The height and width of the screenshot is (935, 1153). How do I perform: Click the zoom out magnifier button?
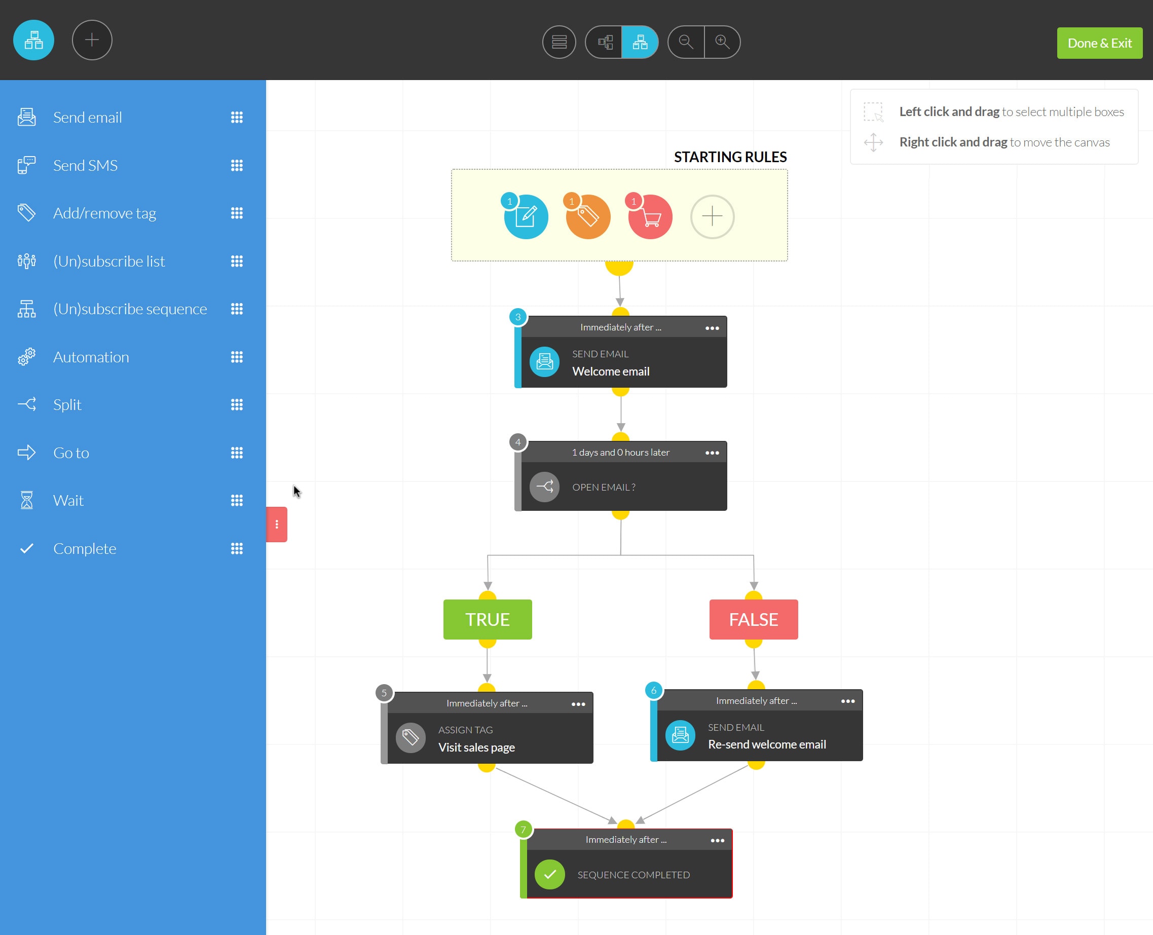(x=687, y=41)
